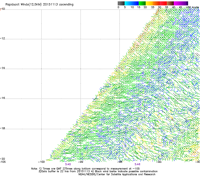This screenshot has height=176, width=200.
Task: Click the '-20' latitude axis label
Action: (x=2, y=159)
